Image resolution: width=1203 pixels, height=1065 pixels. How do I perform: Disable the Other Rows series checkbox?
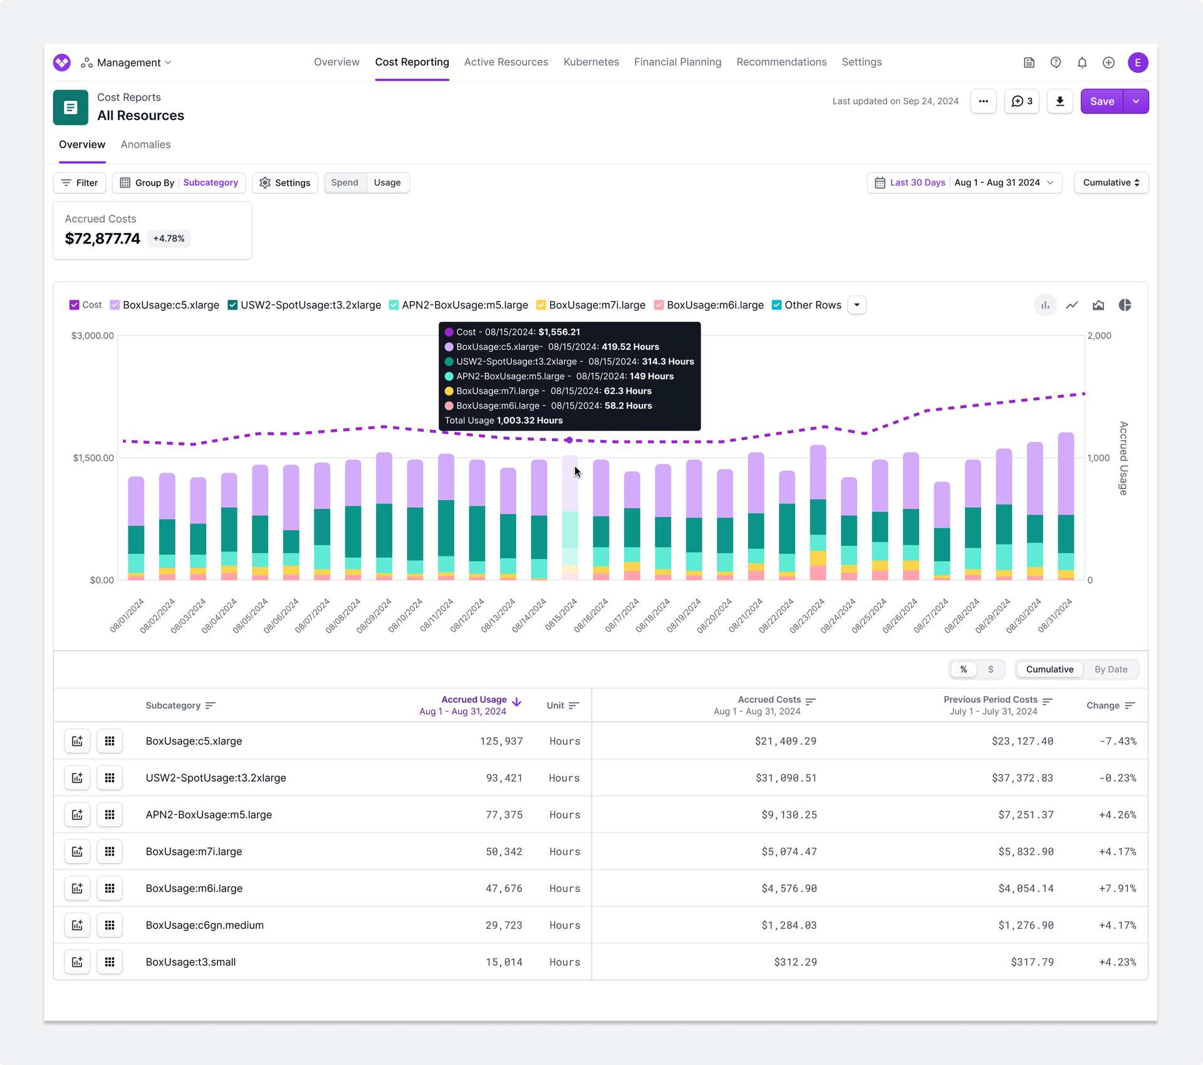778,305
